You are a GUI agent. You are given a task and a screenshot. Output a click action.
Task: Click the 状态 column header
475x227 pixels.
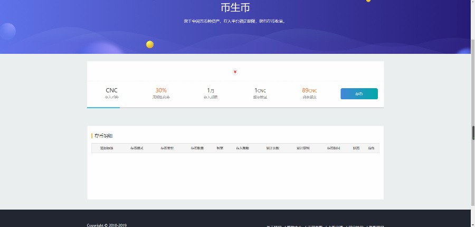(356, 148)
